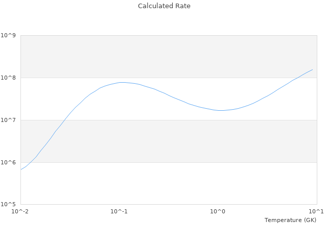Select the 10^0 x-axis tick label
Viewport: 327px width, 245px height.
(x=218, y=211)
